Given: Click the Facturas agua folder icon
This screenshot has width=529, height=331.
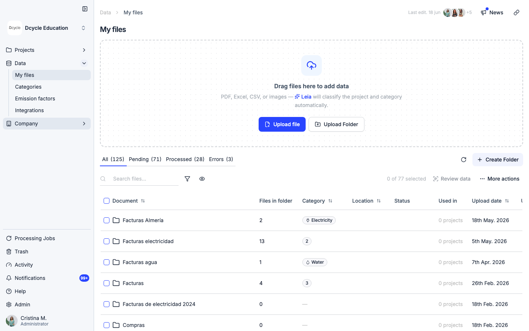Looking at the screenshot, I should (x=116, y=262).
